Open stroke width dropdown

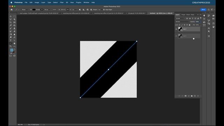(50, 9)
